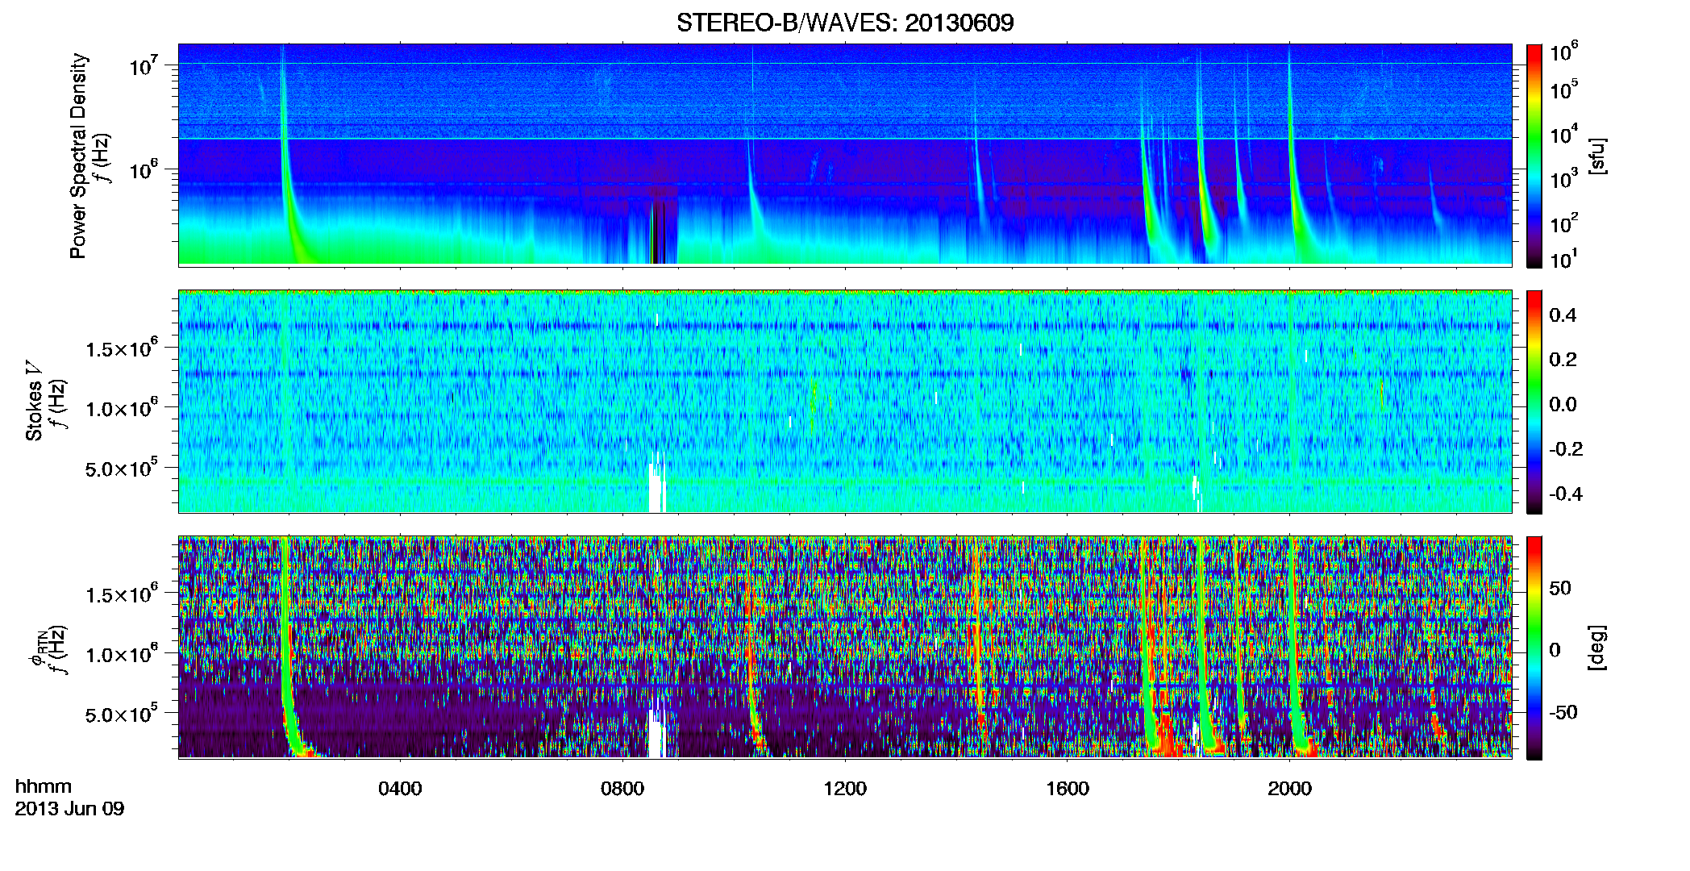Click the 5.0×10^5 tick on the Stokes V panel
1690x871 pixels.
[x=122, y=468]
